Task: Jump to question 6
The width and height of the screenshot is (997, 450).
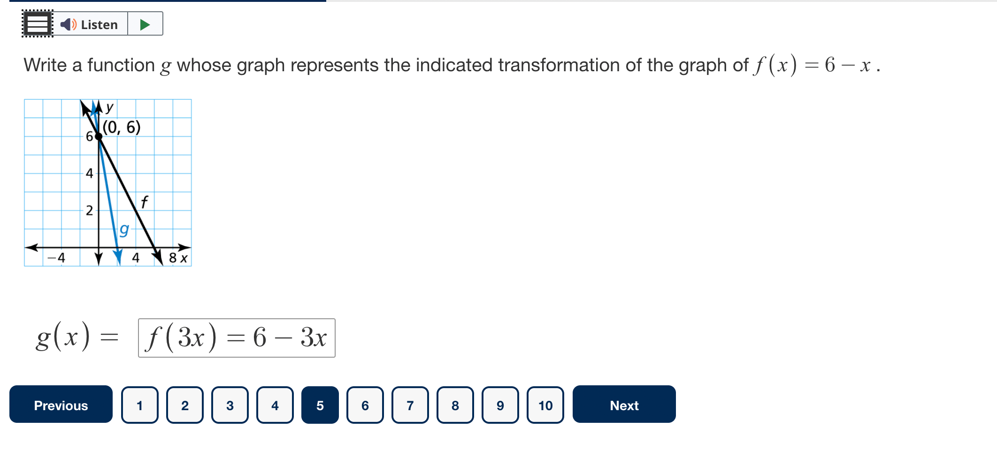Action: 365,405
